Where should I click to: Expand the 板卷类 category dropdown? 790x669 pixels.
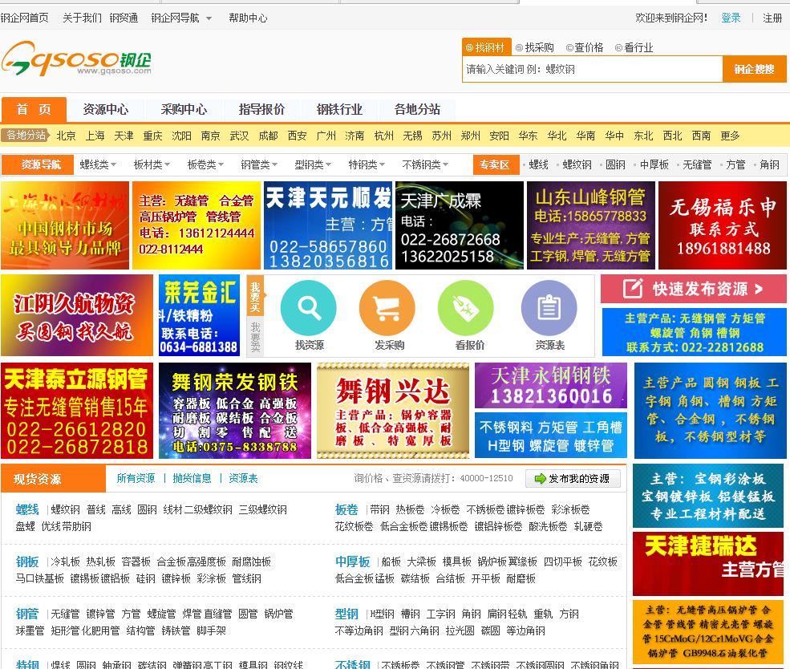[x=205, y=164]
